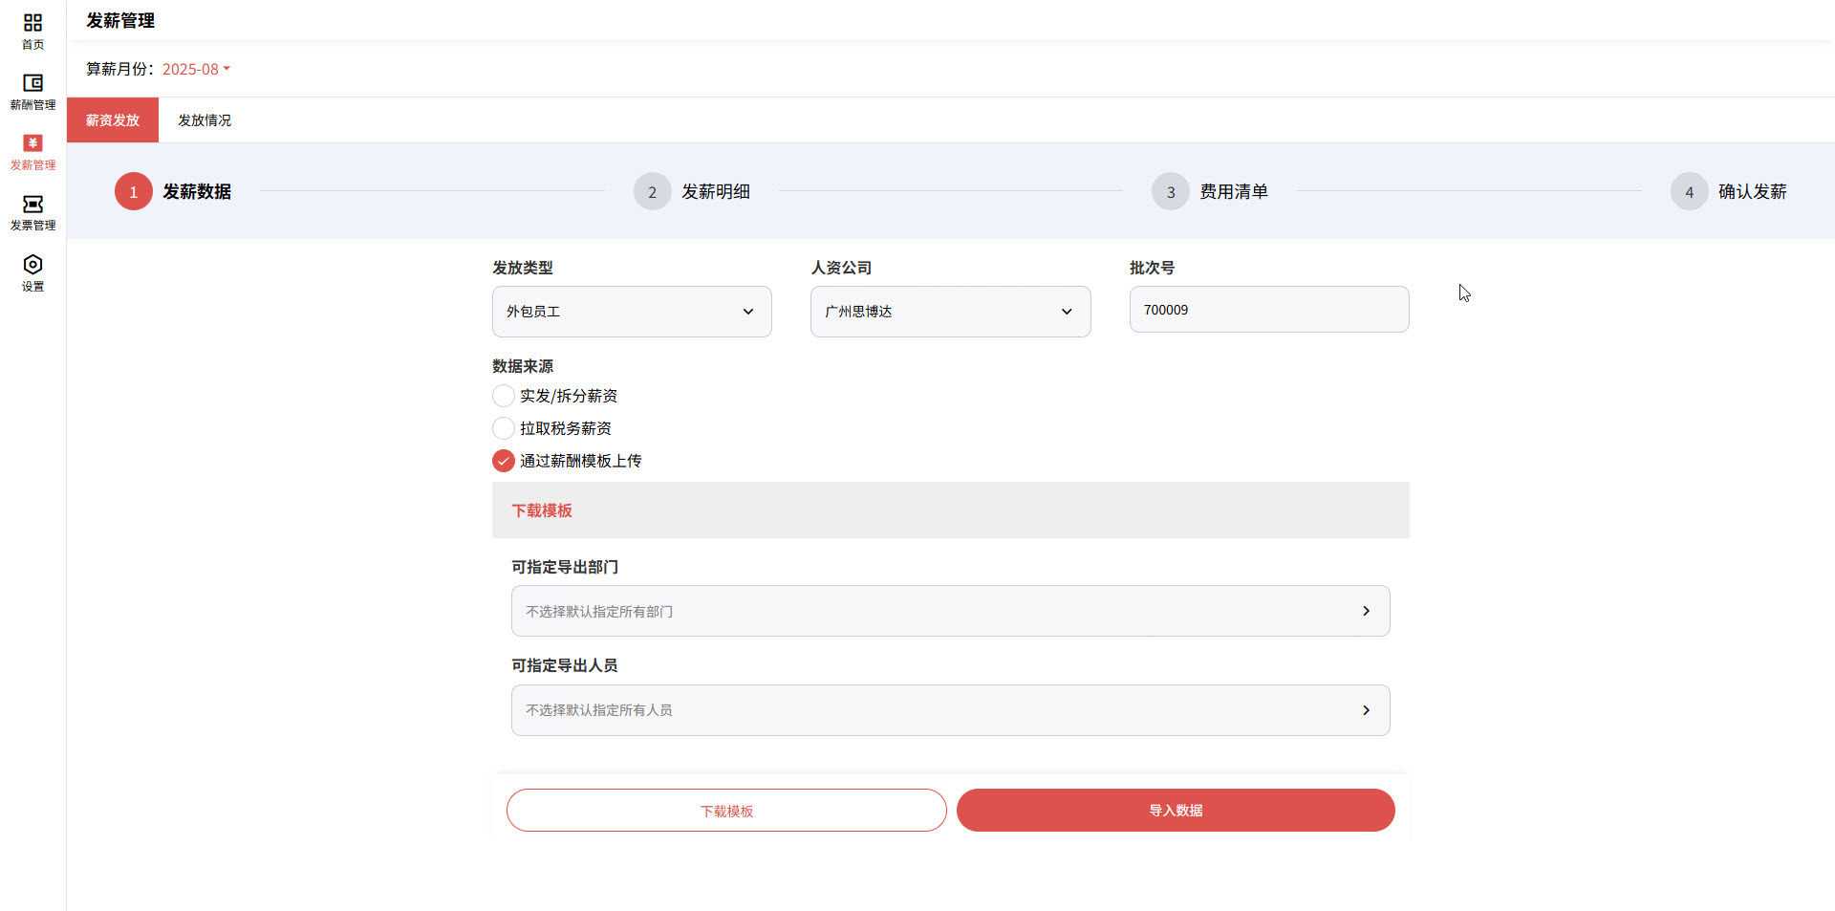Viewport: 1835px width, 911px height.
Task: Click step 4 确认发薪 circle
Action: pos(1689,191)
